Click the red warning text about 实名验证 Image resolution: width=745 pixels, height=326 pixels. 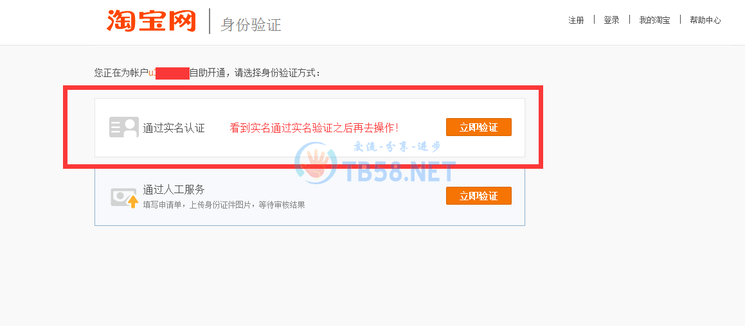[314, 128]
